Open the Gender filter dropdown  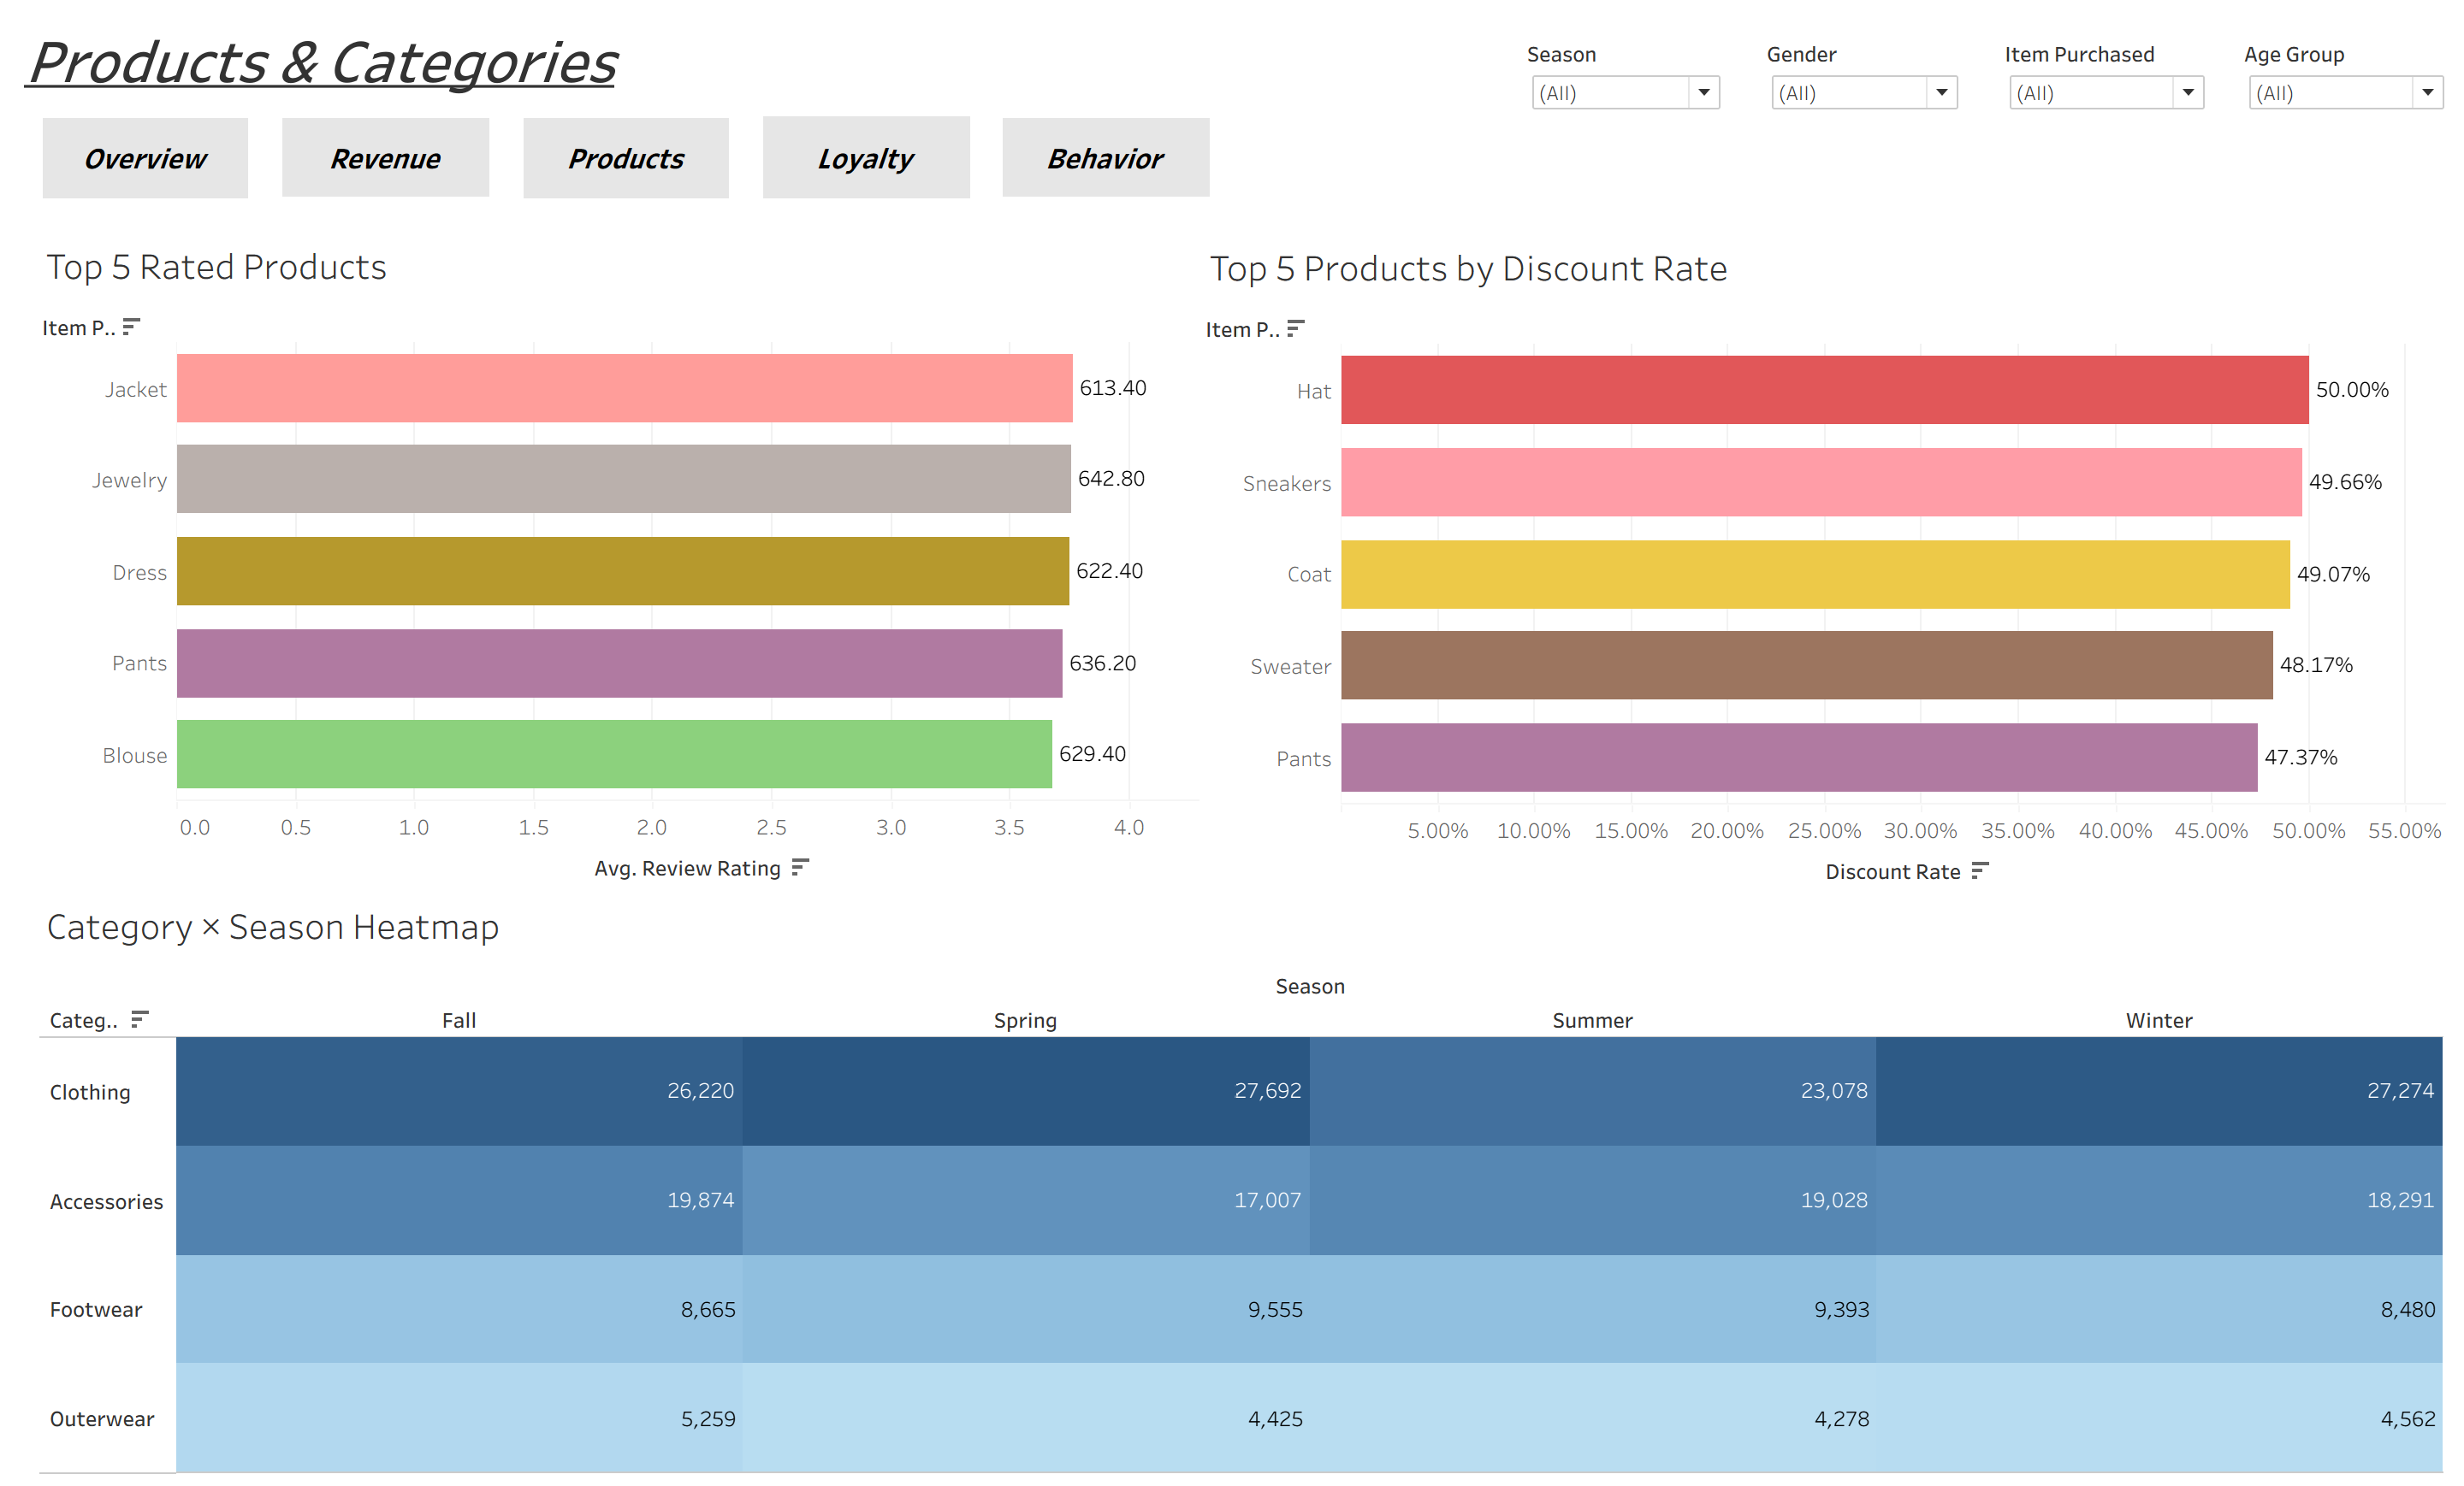click(1864, 93)
